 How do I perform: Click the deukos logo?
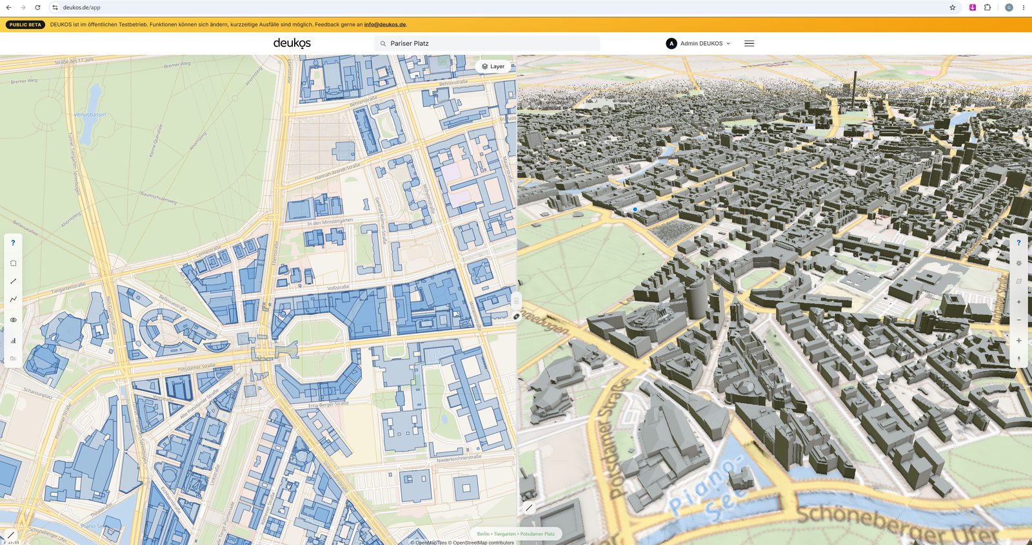pos(292,43)
